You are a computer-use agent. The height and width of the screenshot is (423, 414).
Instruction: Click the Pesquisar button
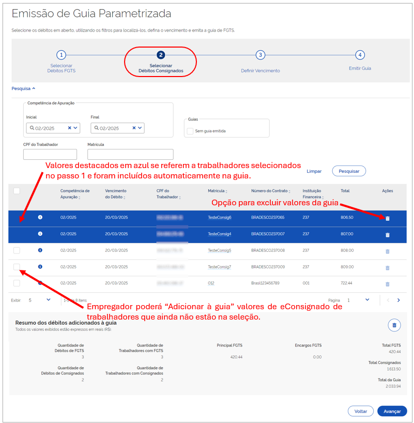coord(349,171)
